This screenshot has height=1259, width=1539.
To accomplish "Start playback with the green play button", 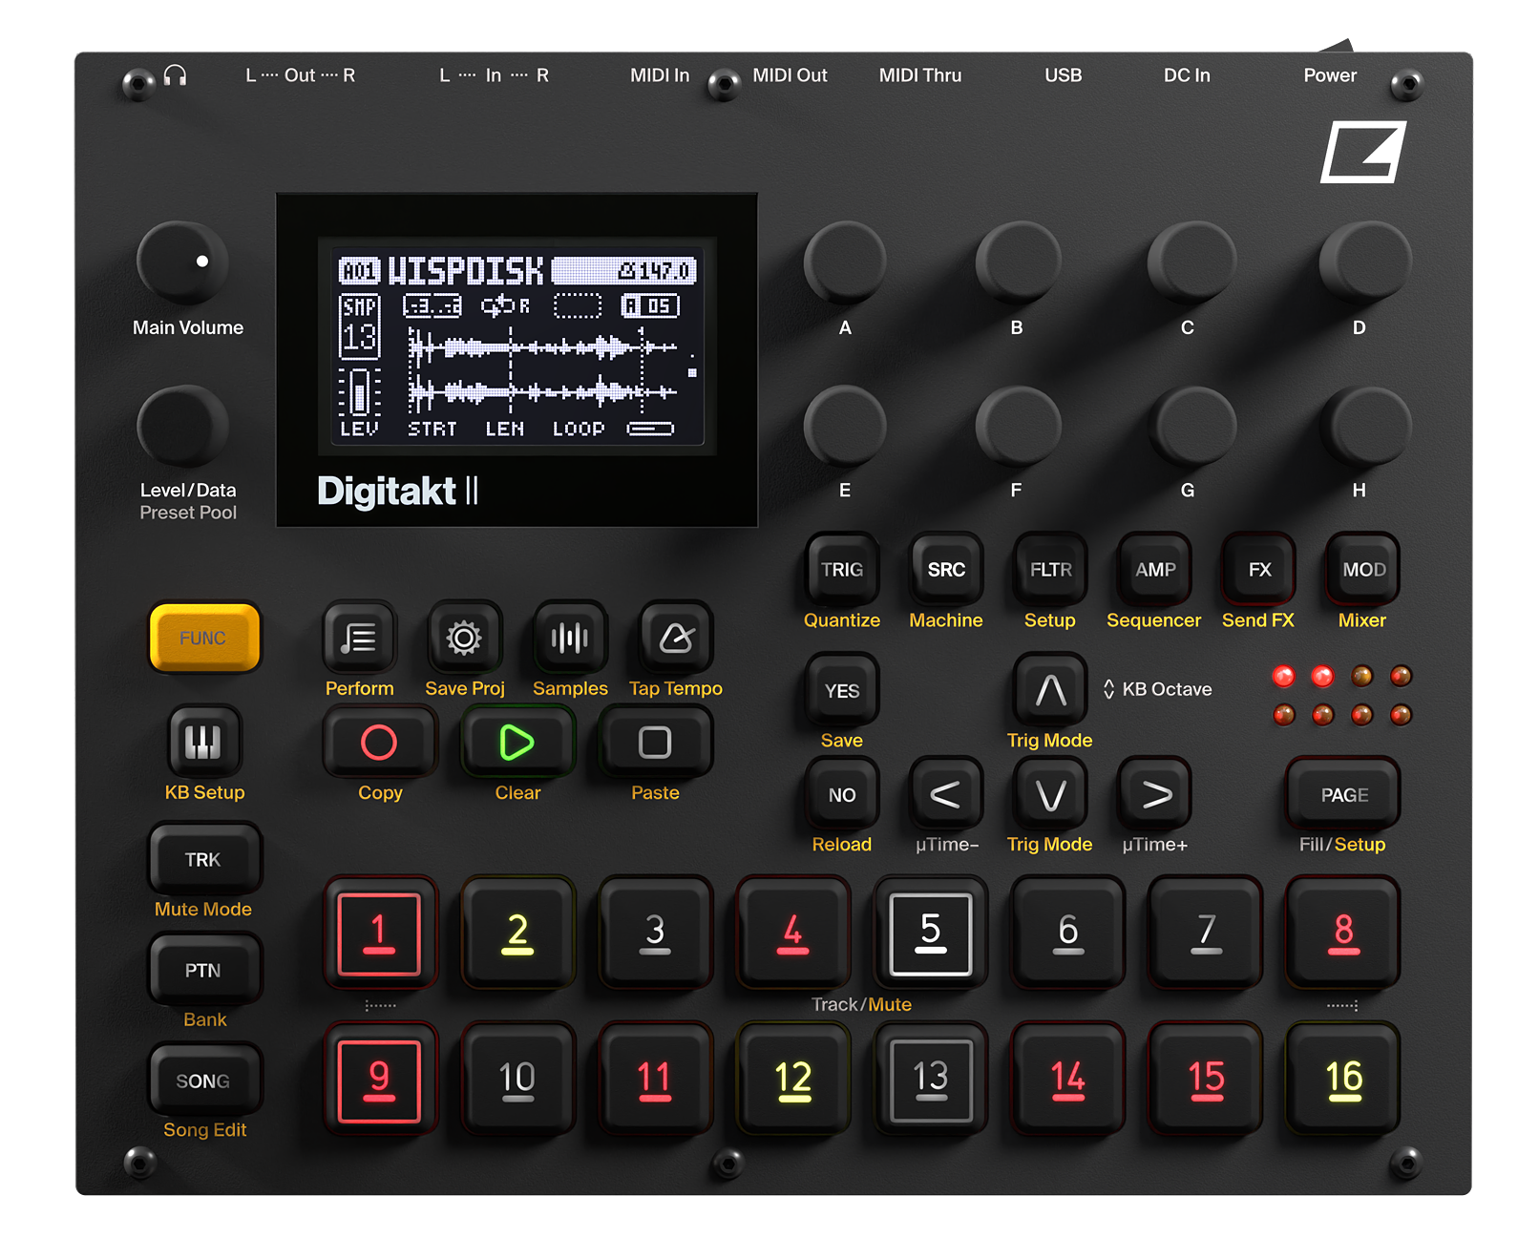I will tap(517, 742).
